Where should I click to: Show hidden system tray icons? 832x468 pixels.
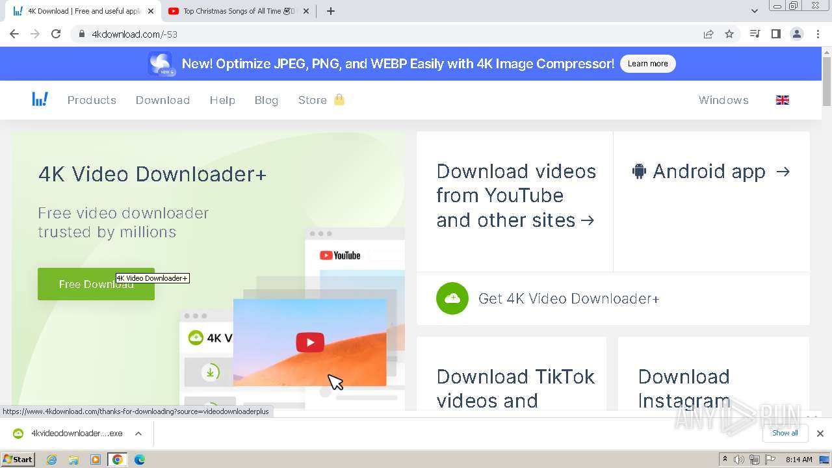[x=725, y=460]
